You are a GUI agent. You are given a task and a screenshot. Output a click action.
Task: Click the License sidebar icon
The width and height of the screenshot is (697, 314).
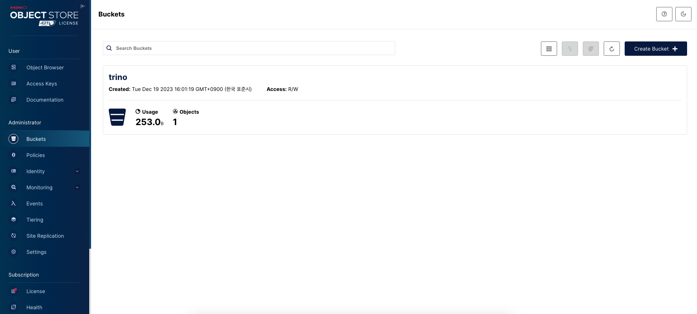tap(14, 291)
